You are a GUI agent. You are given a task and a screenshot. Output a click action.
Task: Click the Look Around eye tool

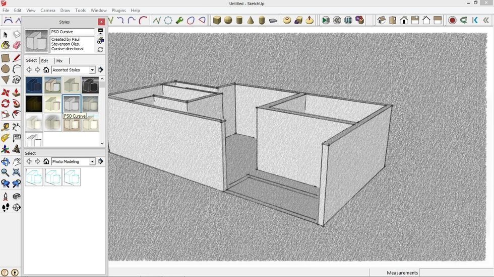click(x=16, y=196)
